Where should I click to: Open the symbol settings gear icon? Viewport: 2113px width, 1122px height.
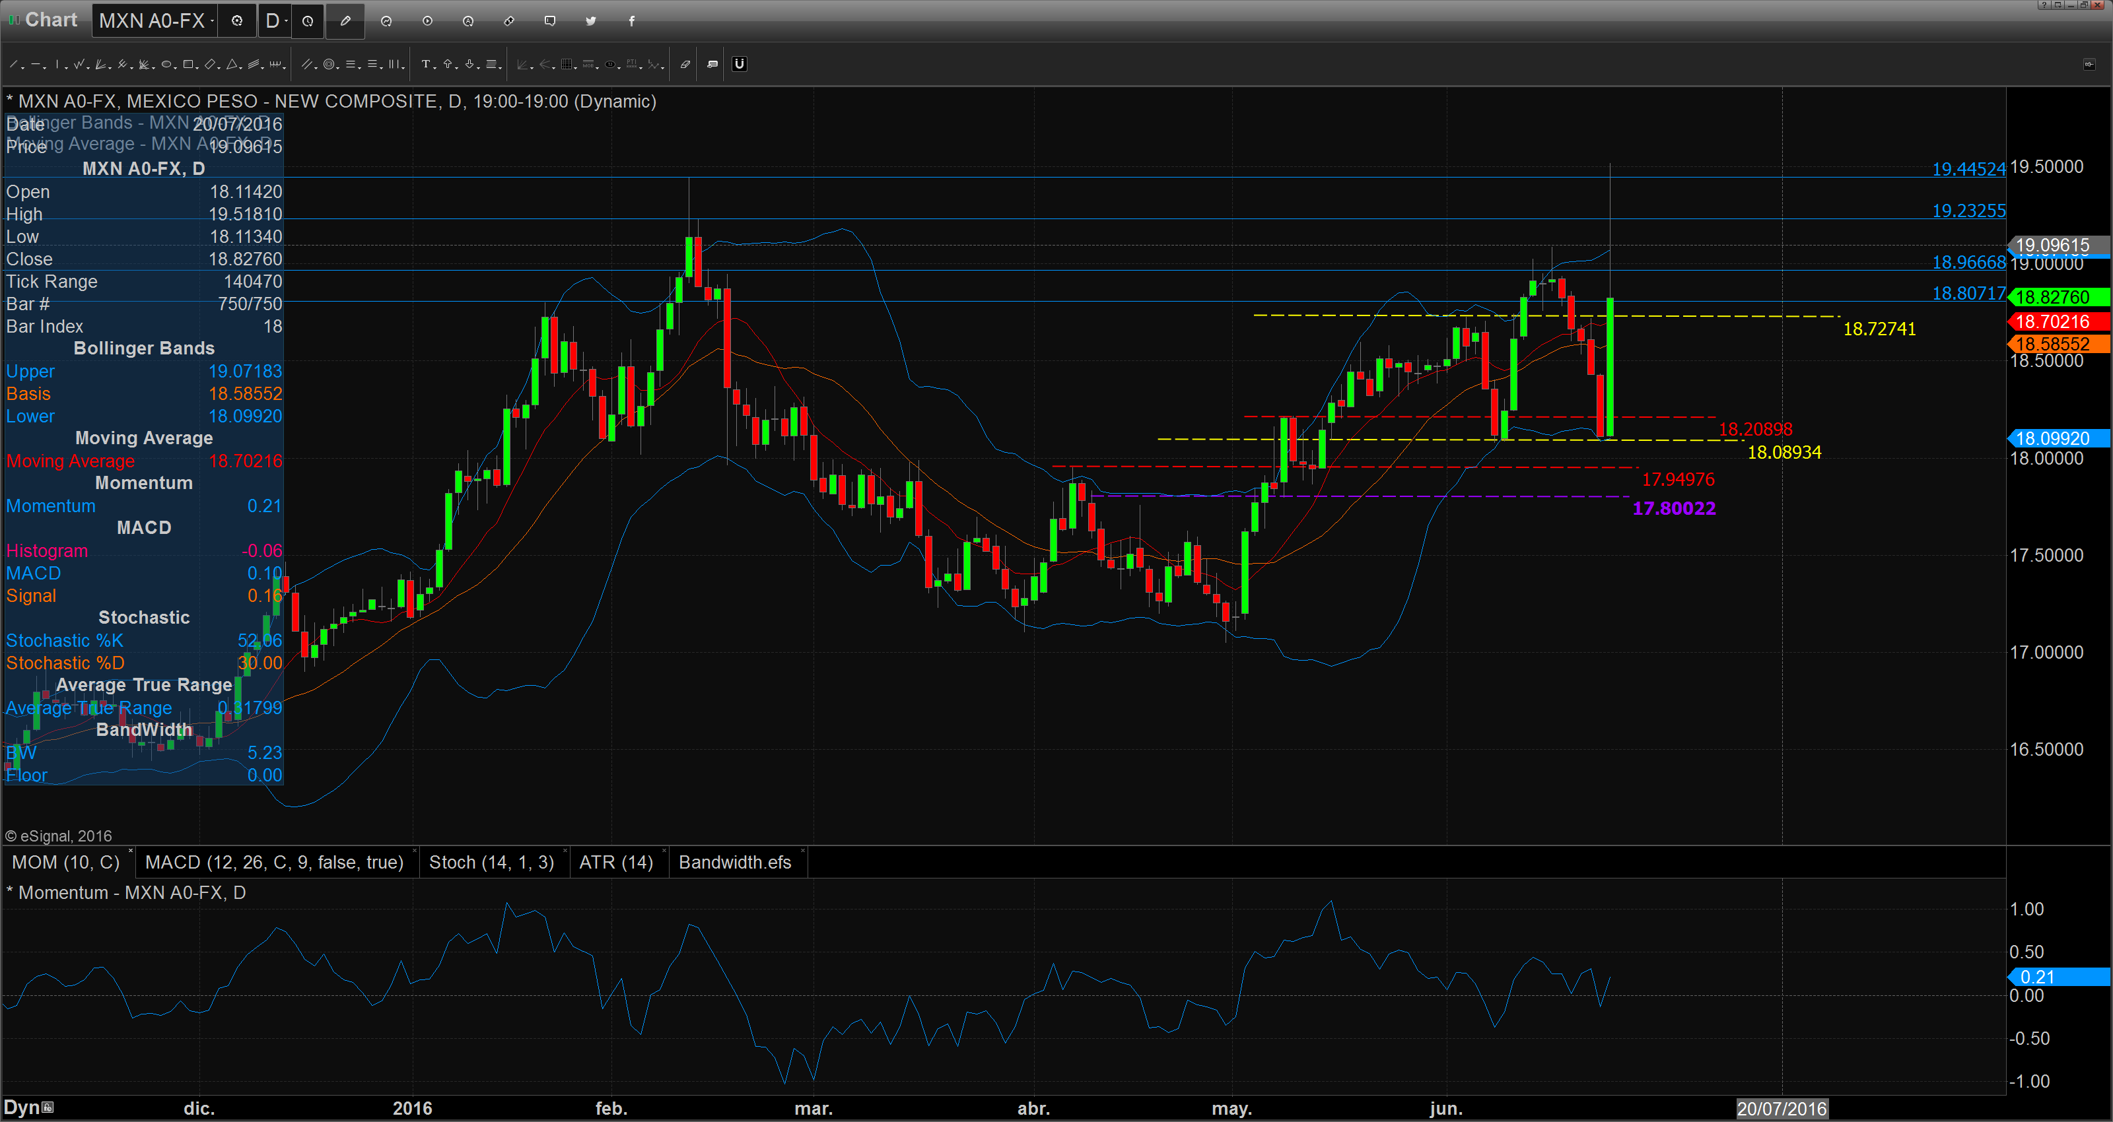237,21
